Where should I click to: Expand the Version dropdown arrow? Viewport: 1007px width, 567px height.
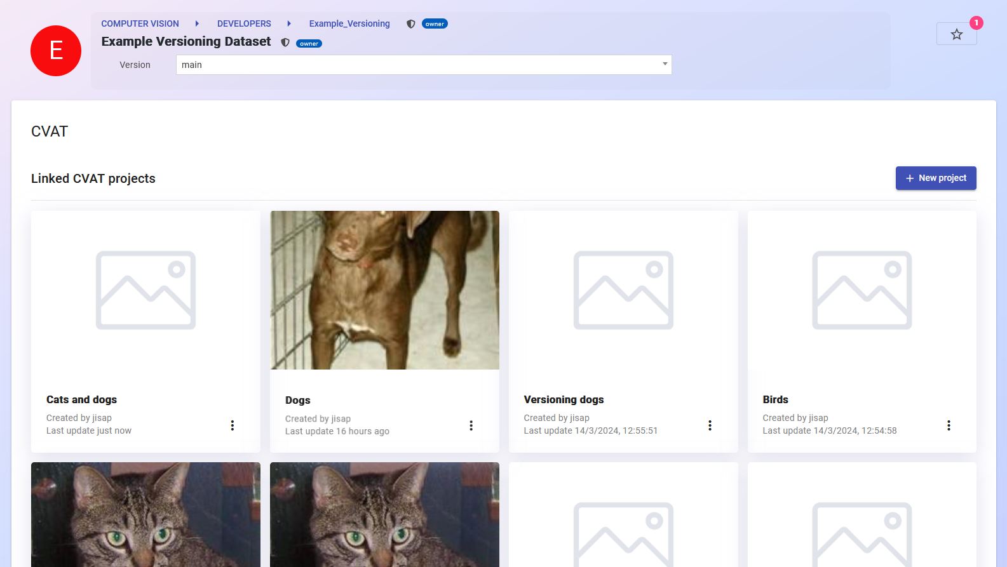pyautogui.click(x=665, y=64)
